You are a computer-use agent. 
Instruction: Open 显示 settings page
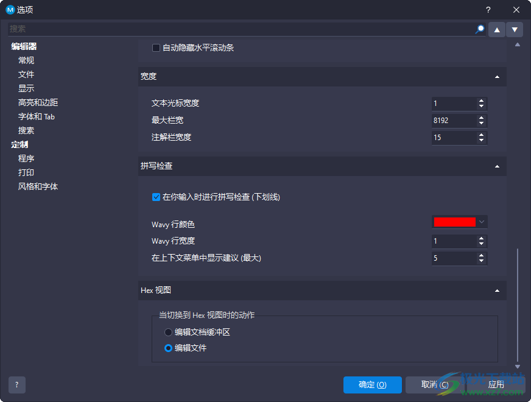click(x=26, y=88)
